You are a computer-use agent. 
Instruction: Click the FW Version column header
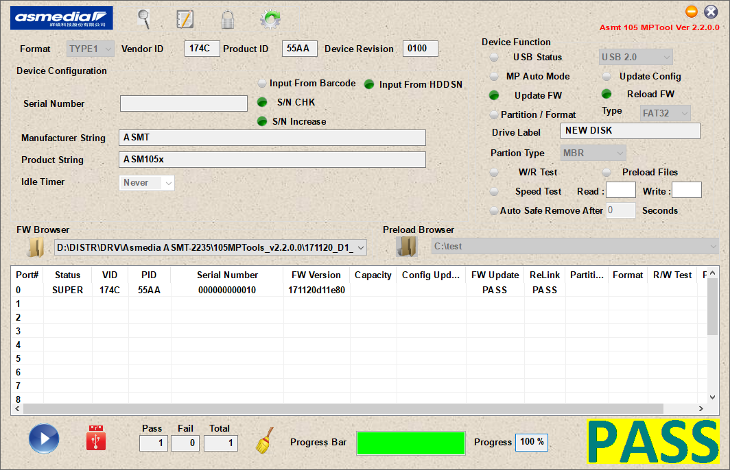tap(316, 275)
